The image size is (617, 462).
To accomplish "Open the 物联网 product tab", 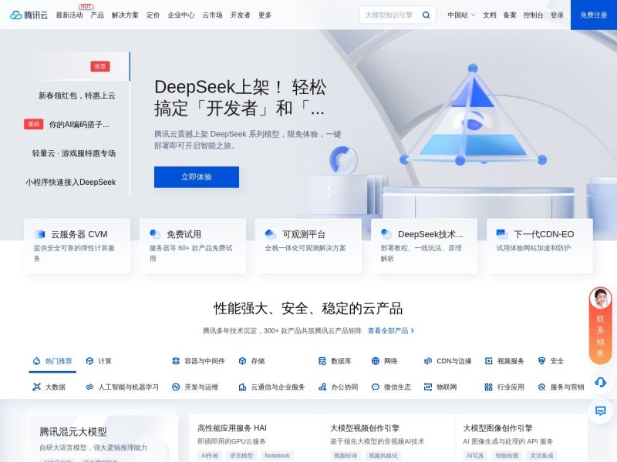I will click(440, 387).
